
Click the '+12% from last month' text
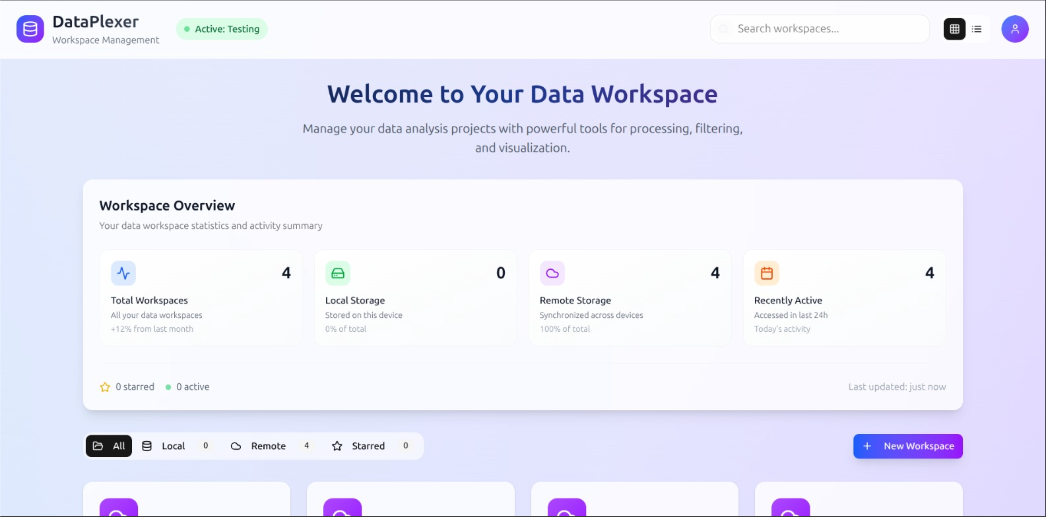click(x=152, y=329)
